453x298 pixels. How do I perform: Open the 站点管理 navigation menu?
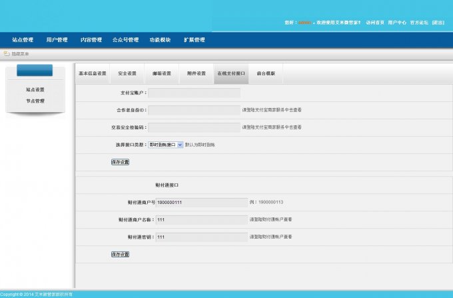point(23,40)
